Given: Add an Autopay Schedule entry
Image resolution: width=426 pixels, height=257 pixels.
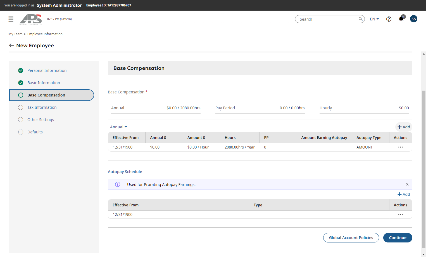Looking at the screenshot, I should (x=404, y=194).
